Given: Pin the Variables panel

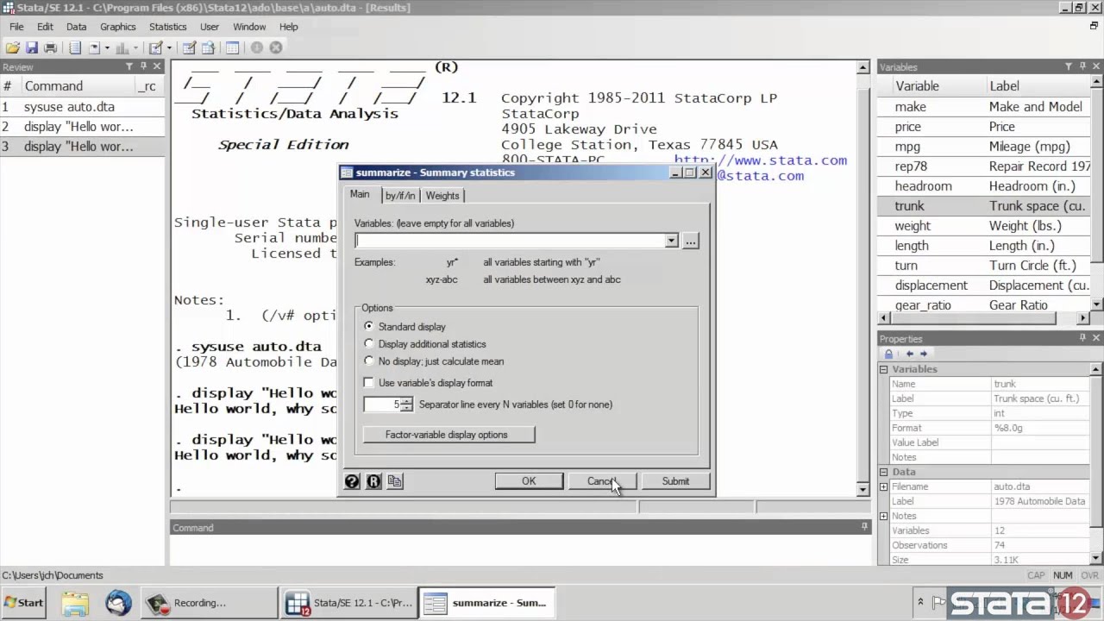Looking at the screenshot, I should pos(1082,66).
